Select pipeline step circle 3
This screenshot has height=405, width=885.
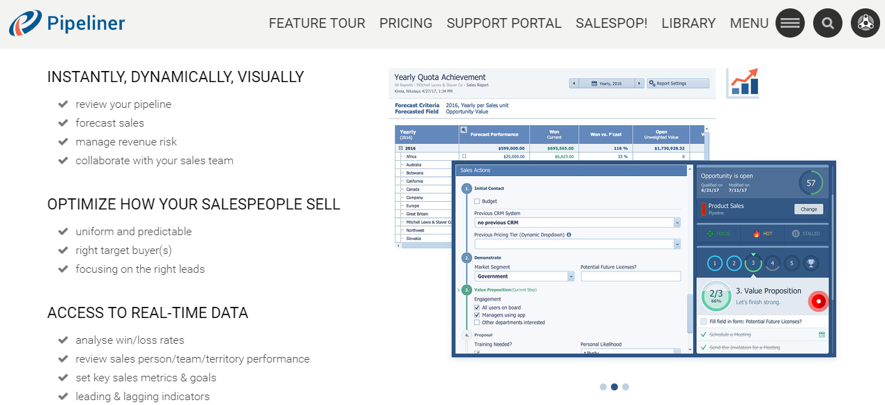click(x=753, y=263)
